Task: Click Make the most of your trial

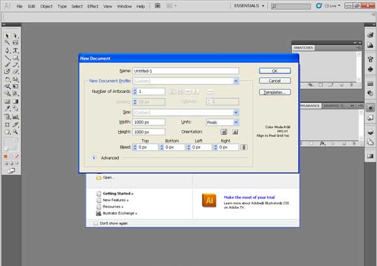Action: click(249, 198)
